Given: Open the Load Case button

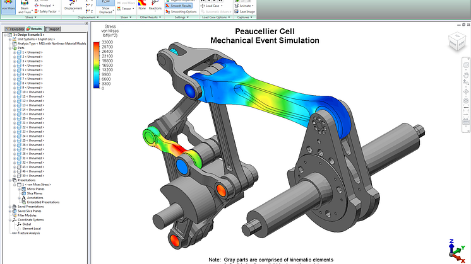Looking at the screenshot, I should (212, 6).
